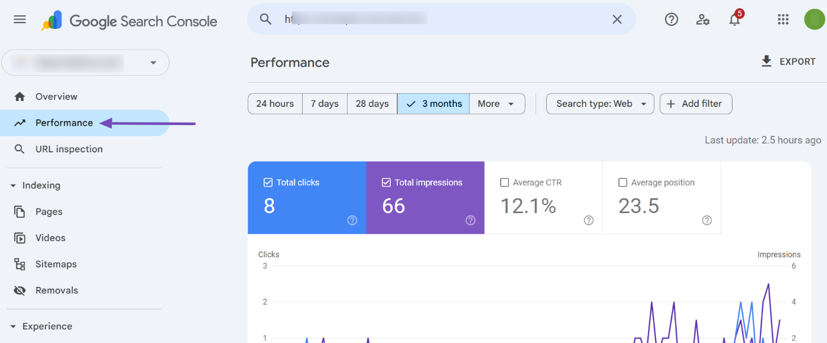
Task: Click the Add filter button
Action: 695,104
